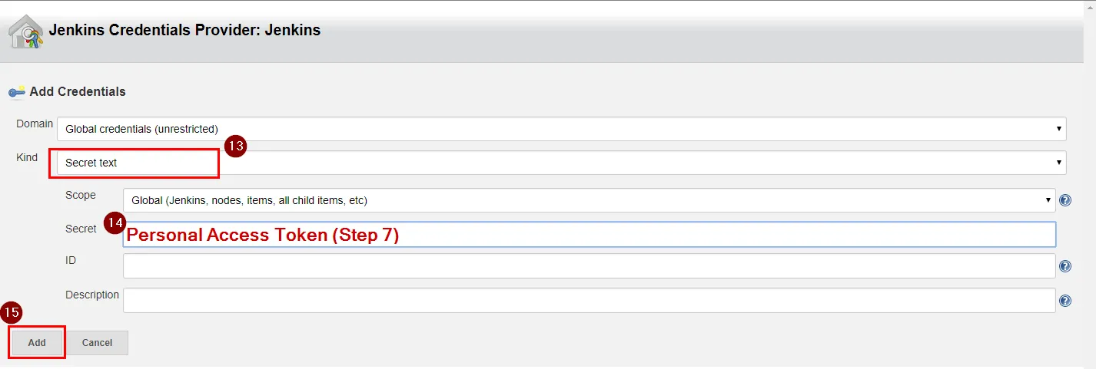Expand the Scope dropdown set to Global
Screen dimensions: 1096x369
[589, 200]
